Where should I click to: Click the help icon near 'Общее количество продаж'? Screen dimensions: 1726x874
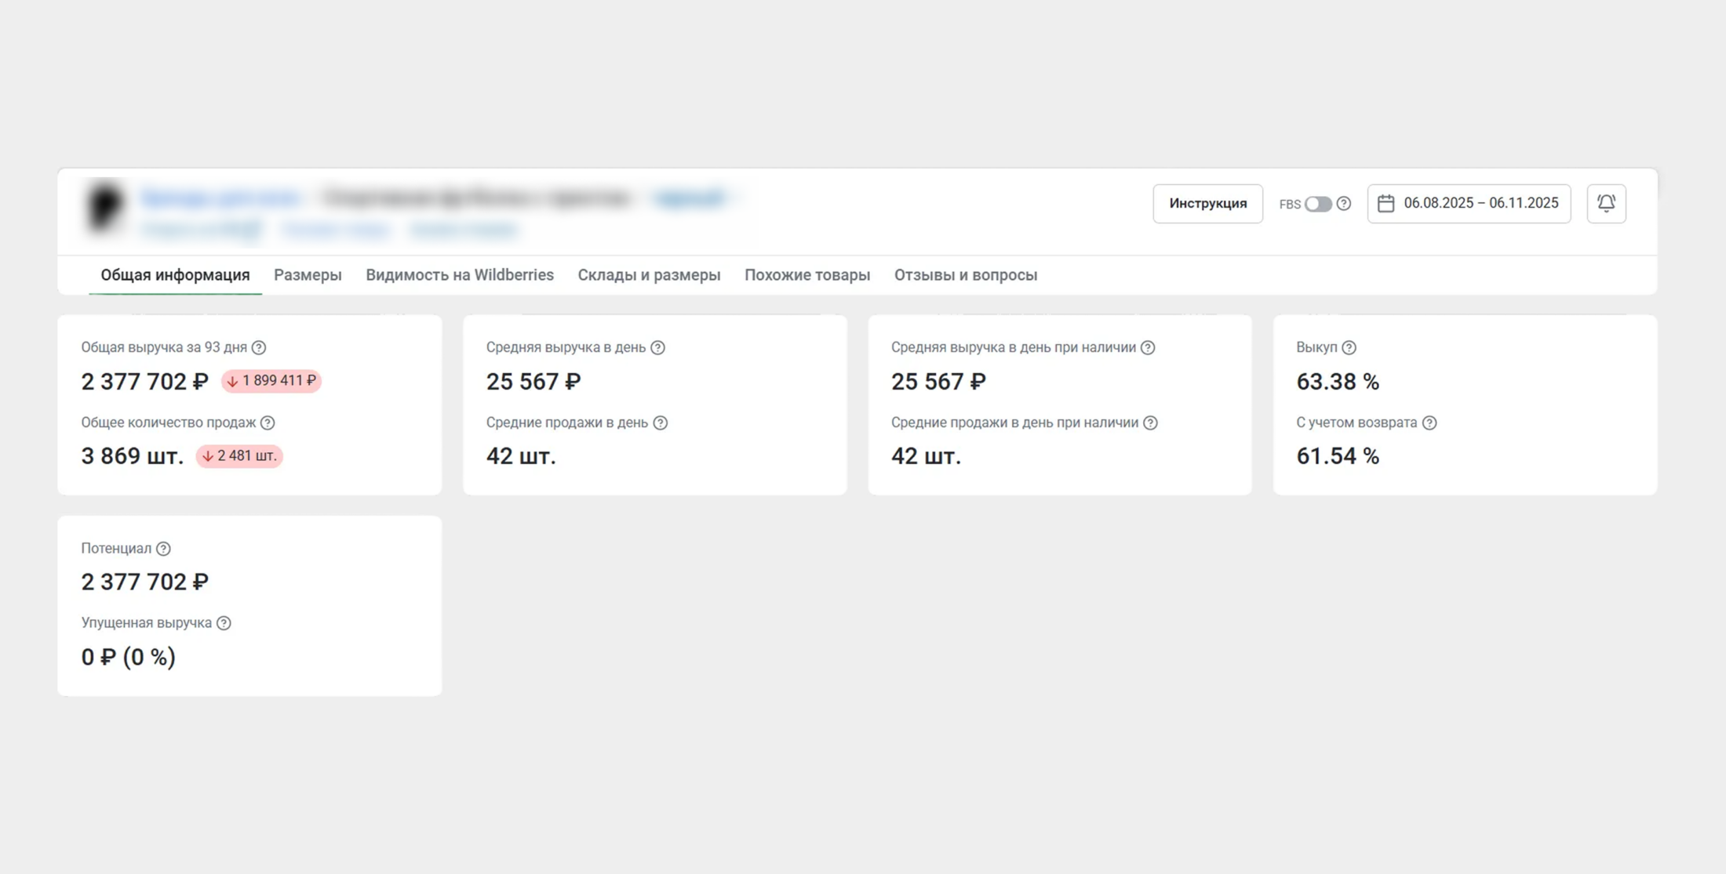pos(268,422)
